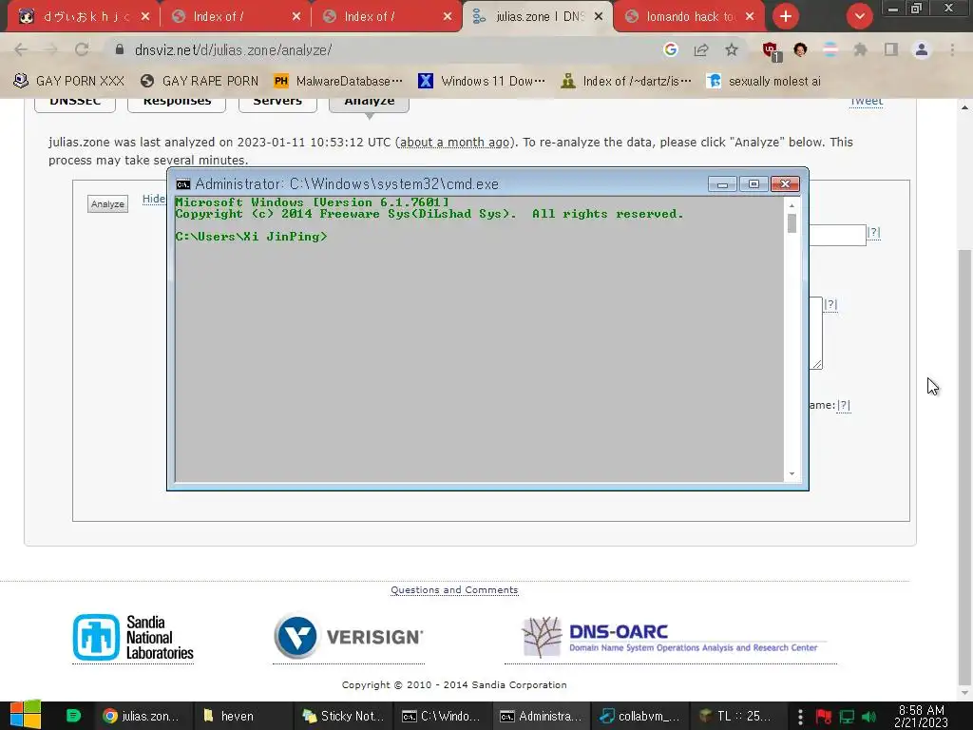
Task: Open Index of /~dartz bookmark
Action: pos(625,81)
